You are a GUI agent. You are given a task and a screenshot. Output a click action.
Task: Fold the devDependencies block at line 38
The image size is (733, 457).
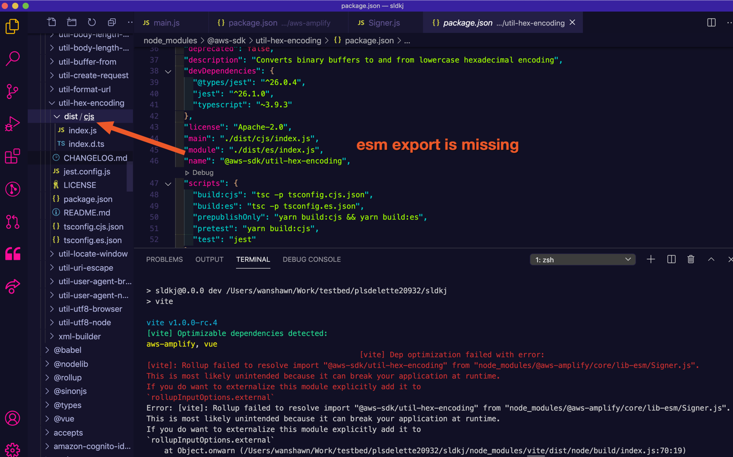(x=168, y=71)
